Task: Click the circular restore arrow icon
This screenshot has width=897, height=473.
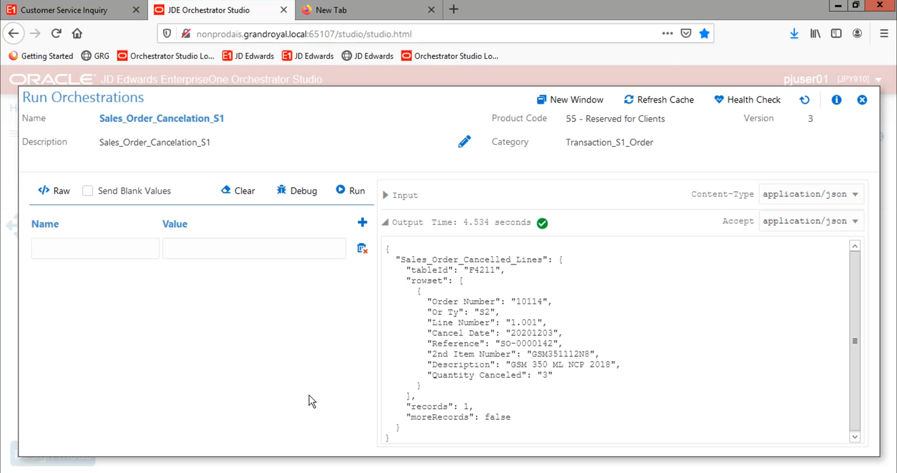Action: (x=805, y=100)
